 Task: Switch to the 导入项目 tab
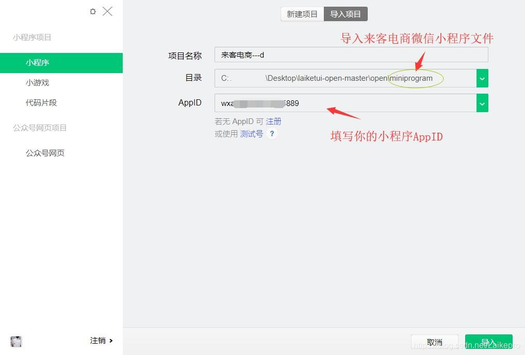click(346, 14)
